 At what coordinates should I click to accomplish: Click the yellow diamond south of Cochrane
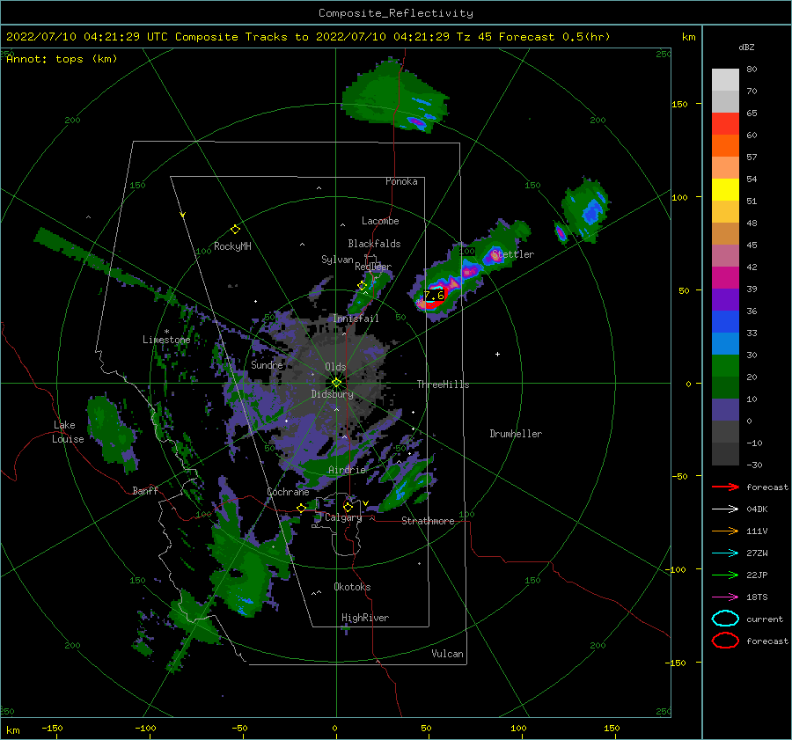[302, 508]
